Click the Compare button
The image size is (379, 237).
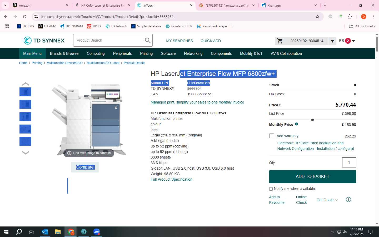85,167
